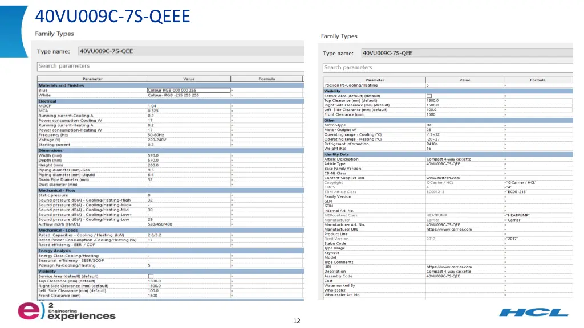584x328 pixels.
Task: Click Parameter column header in left panel
Action: [x=92, y=79]
